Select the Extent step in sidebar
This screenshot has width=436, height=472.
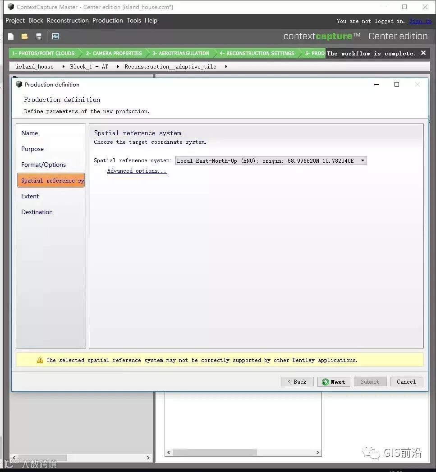coord(30,196)
